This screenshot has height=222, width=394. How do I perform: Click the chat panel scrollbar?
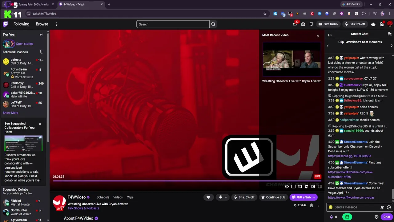pos(393,194)
